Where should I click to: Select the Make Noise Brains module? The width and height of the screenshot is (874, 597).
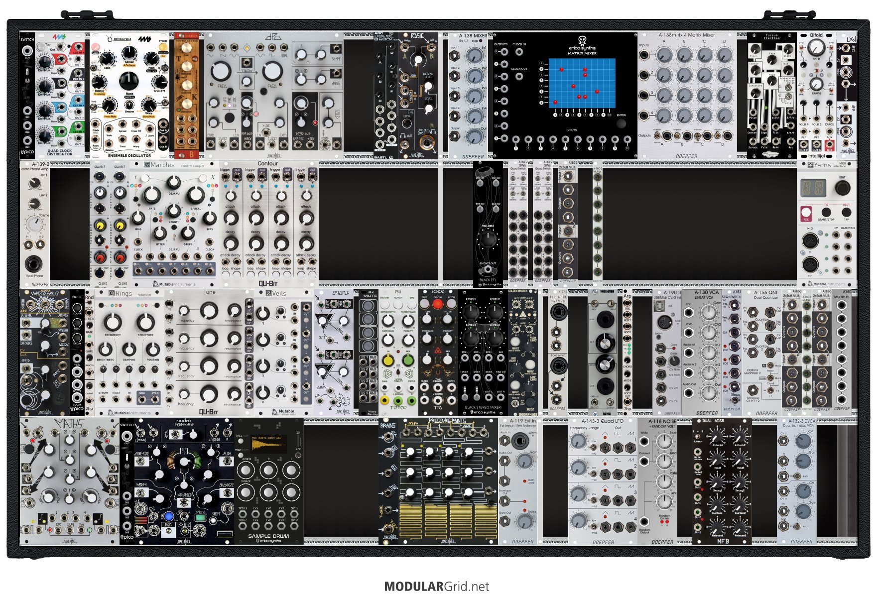(388, 480)
